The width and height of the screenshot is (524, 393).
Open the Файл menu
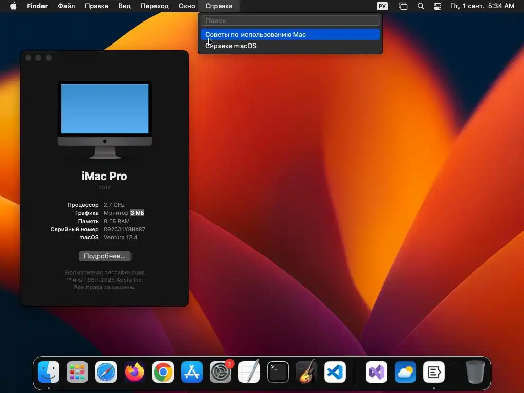66,6
